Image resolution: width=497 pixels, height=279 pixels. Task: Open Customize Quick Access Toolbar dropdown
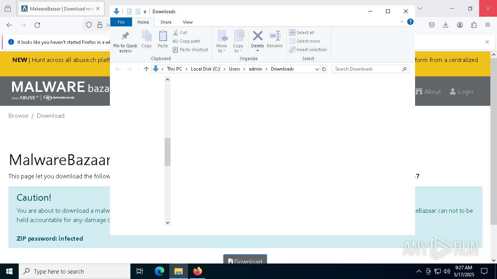point(145,12)
